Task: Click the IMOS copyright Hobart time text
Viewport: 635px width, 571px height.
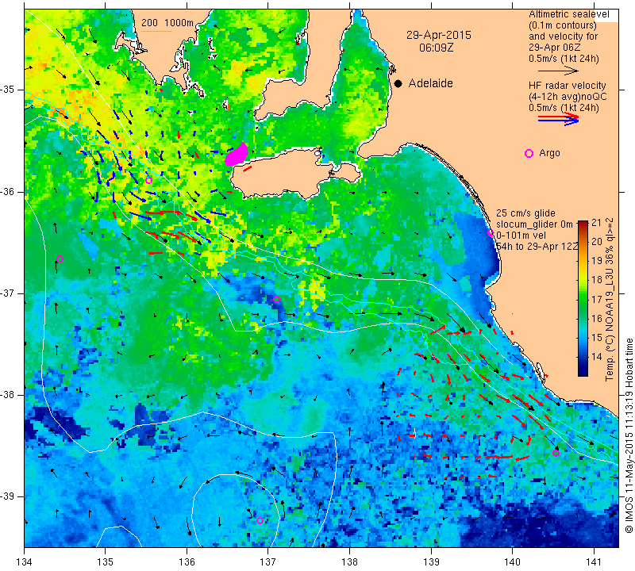Action: (629, 435)
